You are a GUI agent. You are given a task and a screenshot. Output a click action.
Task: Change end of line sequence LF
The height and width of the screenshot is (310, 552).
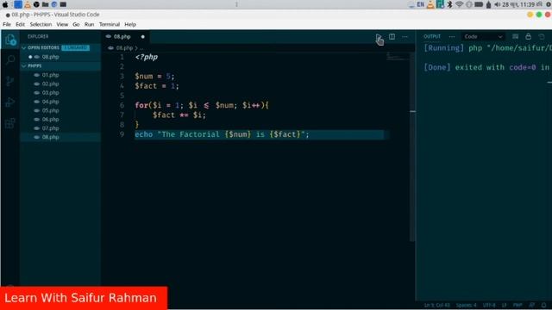click(x=504, y=305)
